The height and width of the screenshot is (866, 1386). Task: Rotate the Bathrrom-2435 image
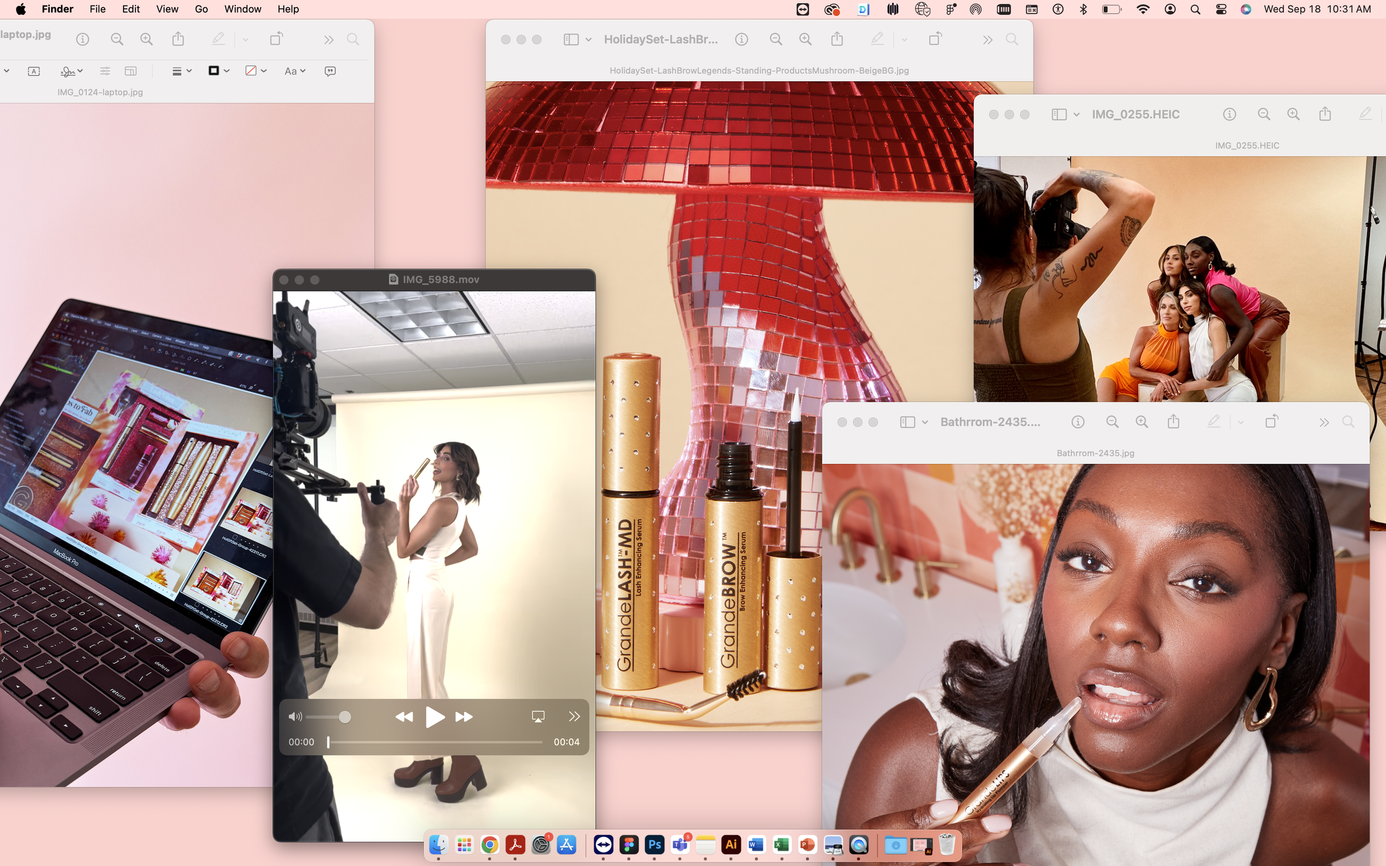pos(1271,422)
